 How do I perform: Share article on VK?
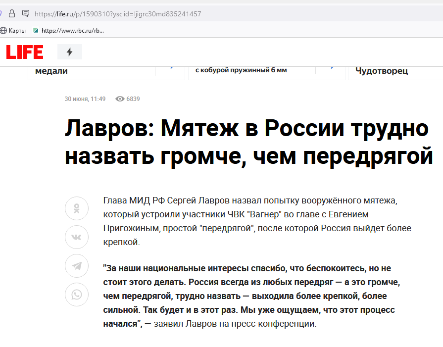(x=77, y=237)
